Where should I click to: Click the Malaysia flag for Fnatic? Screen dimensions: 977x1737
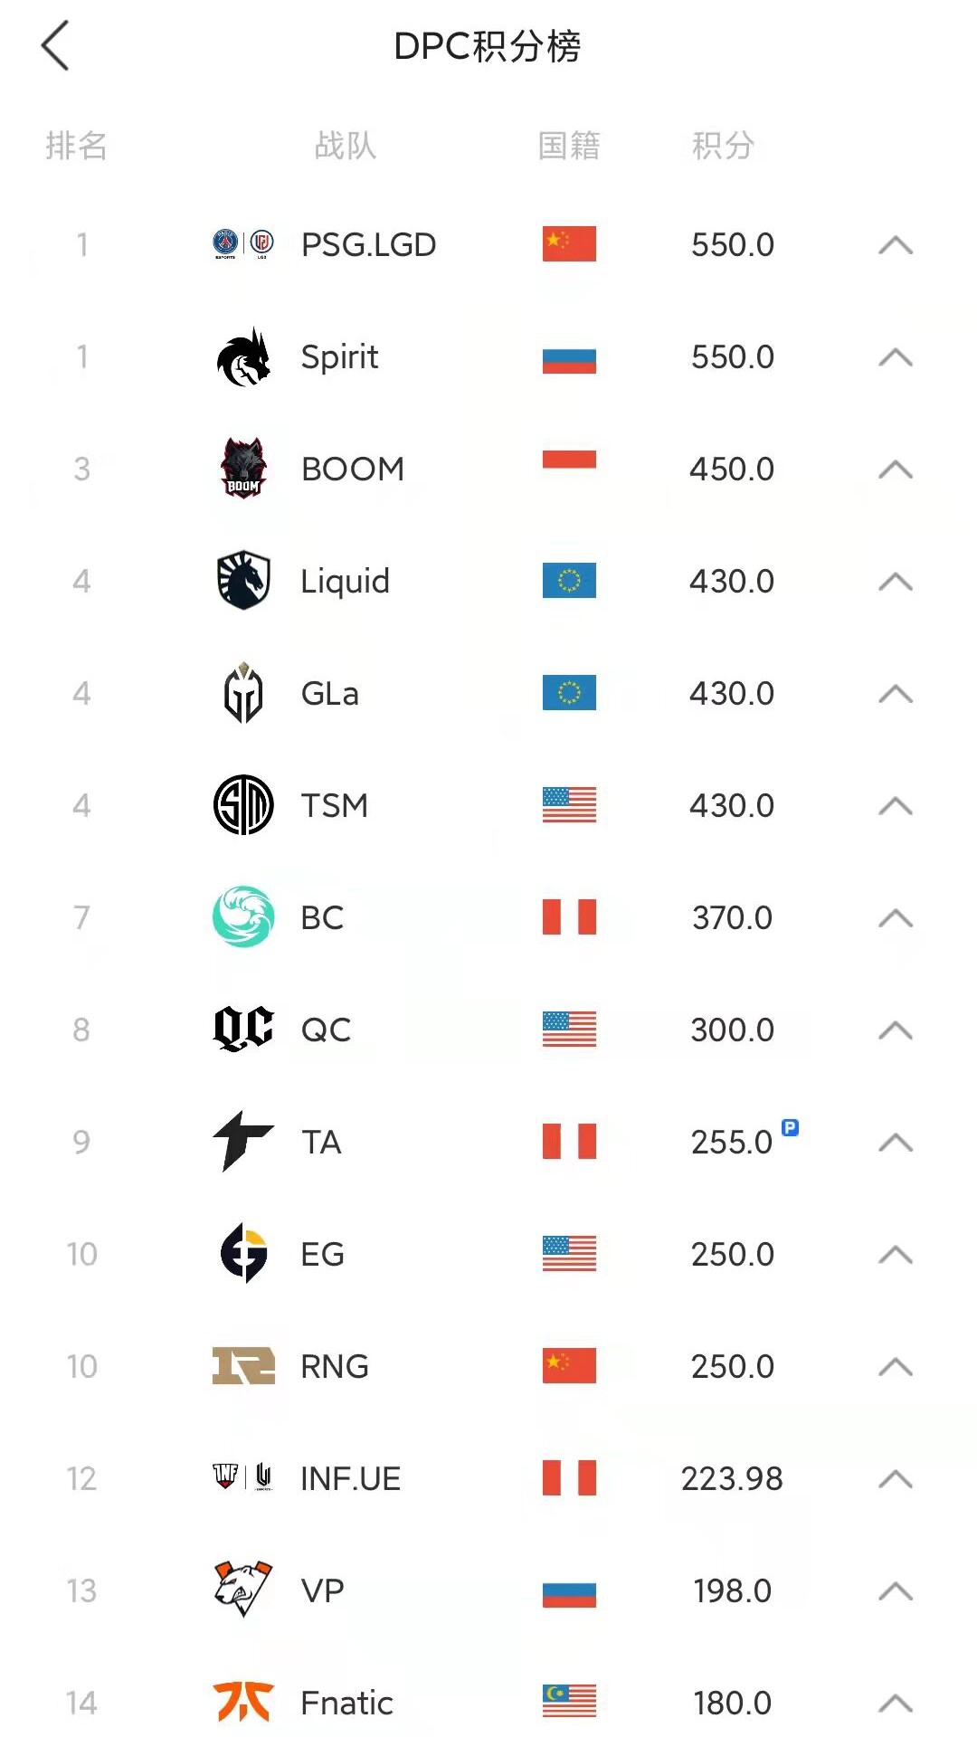click(569, 1702)
